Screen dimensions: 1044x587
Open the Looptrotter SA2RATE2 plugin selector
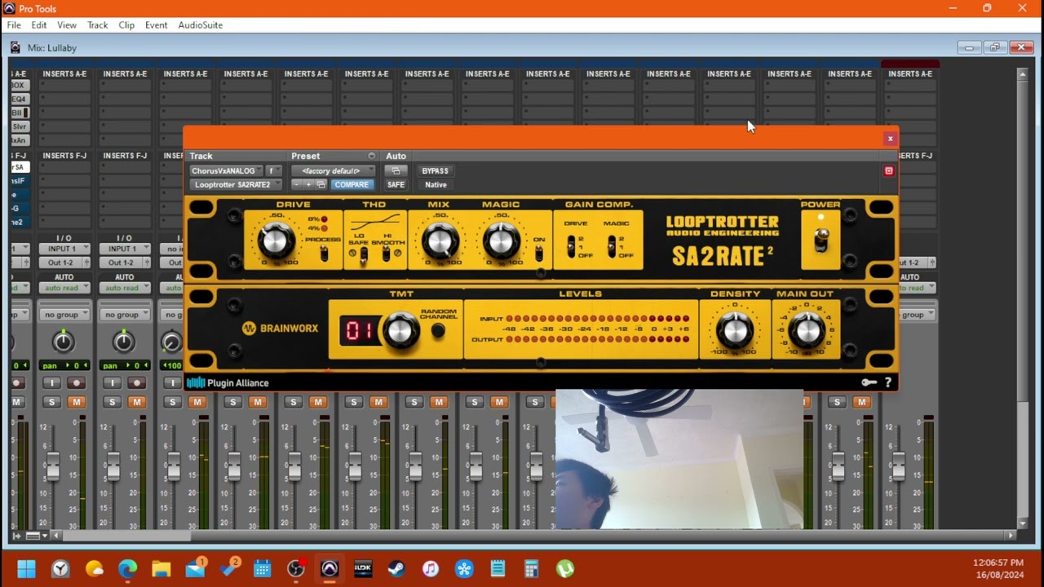[236, 184]
